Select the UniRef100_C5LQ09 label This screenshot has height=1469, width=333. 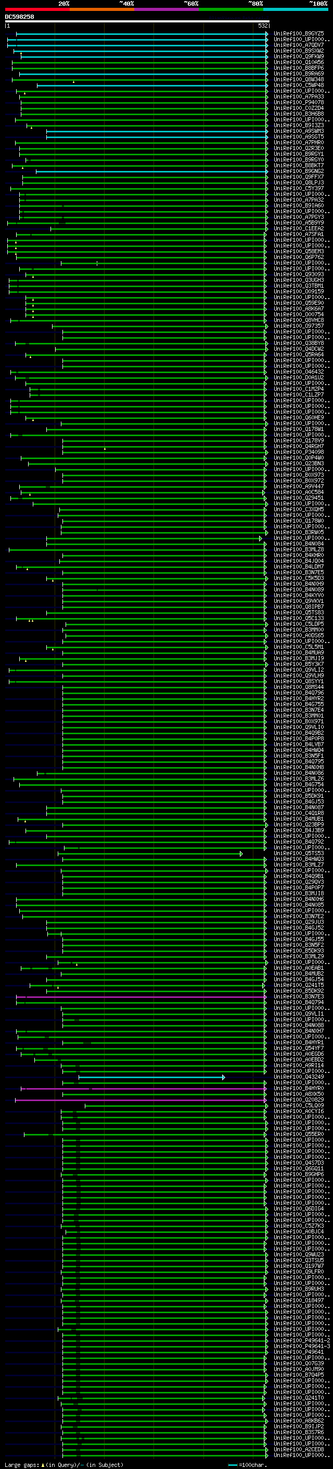tap(299, 1105)
